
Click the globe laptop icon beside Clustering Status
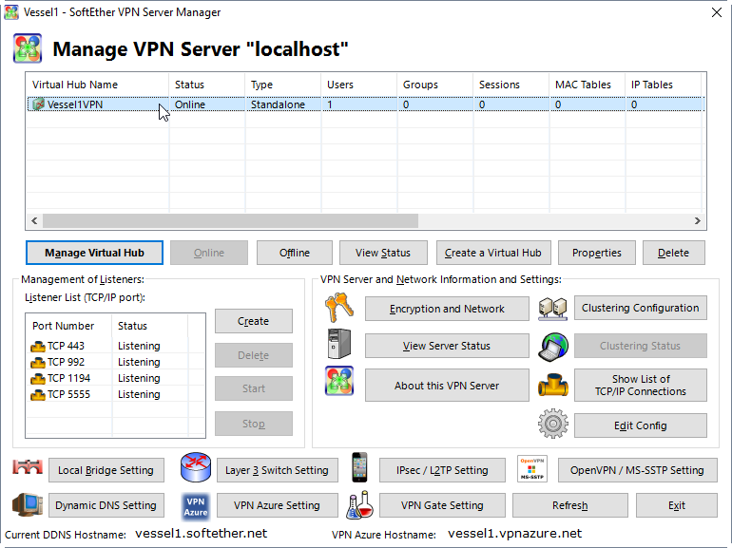click(553, 347)
